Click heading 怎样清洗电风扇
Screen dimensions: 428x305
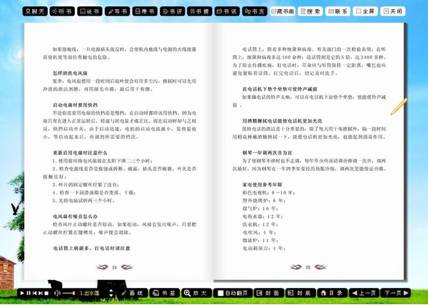(x=70, y=73)
